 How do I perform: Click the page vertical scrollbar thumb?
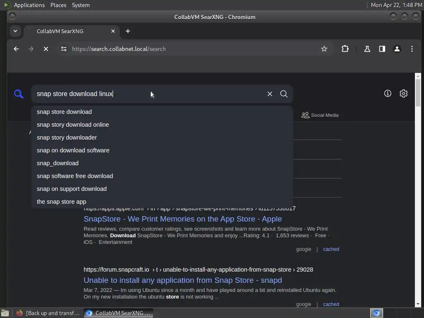(418, 93)
